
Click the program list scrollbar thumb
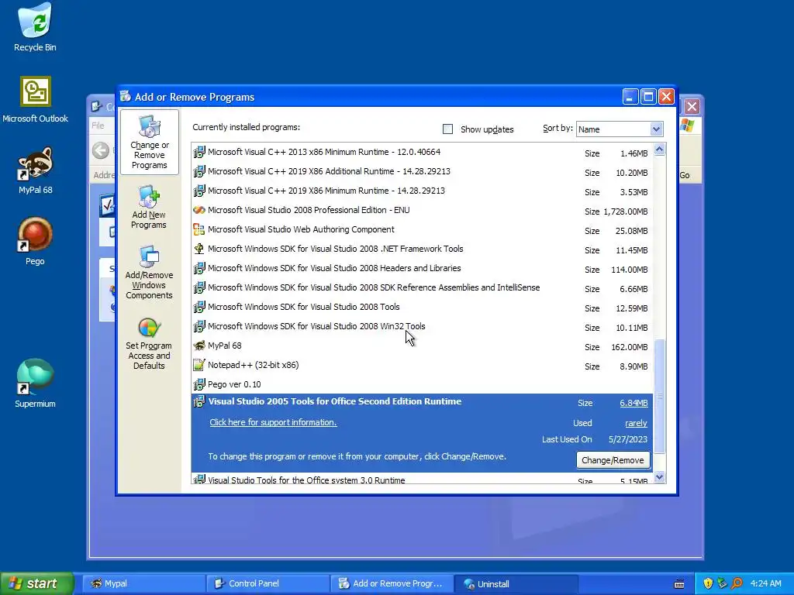click(659, 396)
